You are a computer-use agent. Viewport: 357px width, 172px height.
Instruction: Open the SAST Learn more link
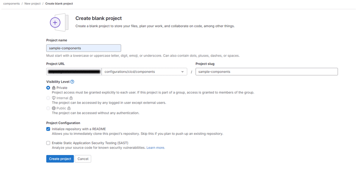pyautogui.click(x=156, y=148)
